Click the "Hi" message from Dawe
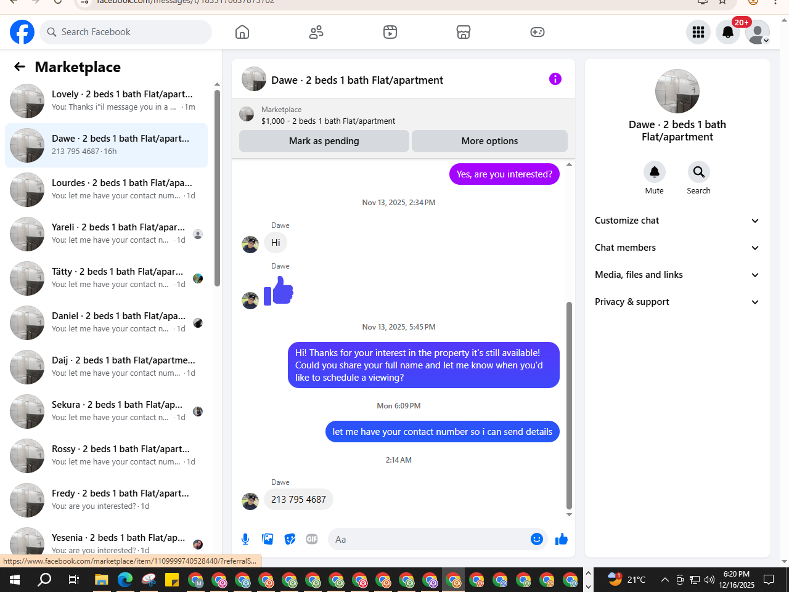Image resolution: width=789 pixels, height=592 pixels. [276, 243]
